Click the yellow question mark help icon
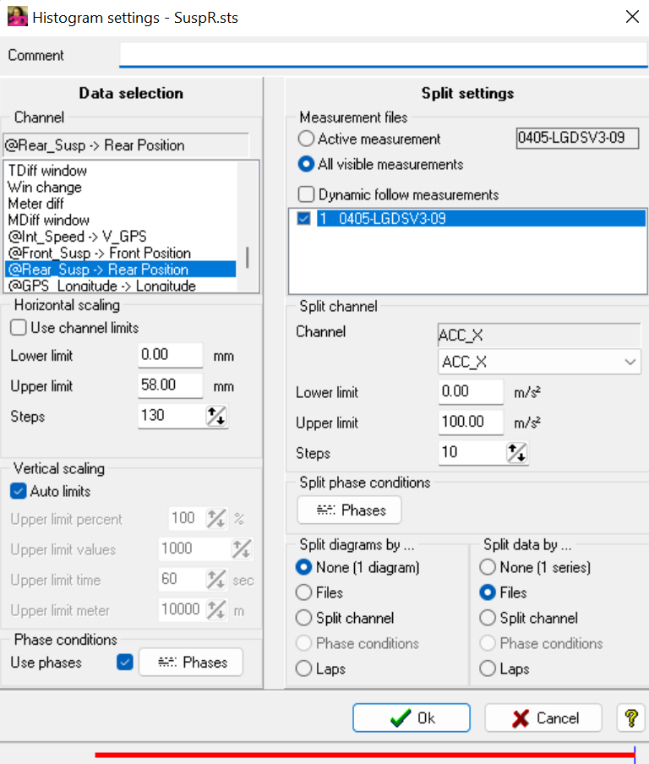Screen dimensions: 649x764 pyautogui.click(x=630, y=718)
